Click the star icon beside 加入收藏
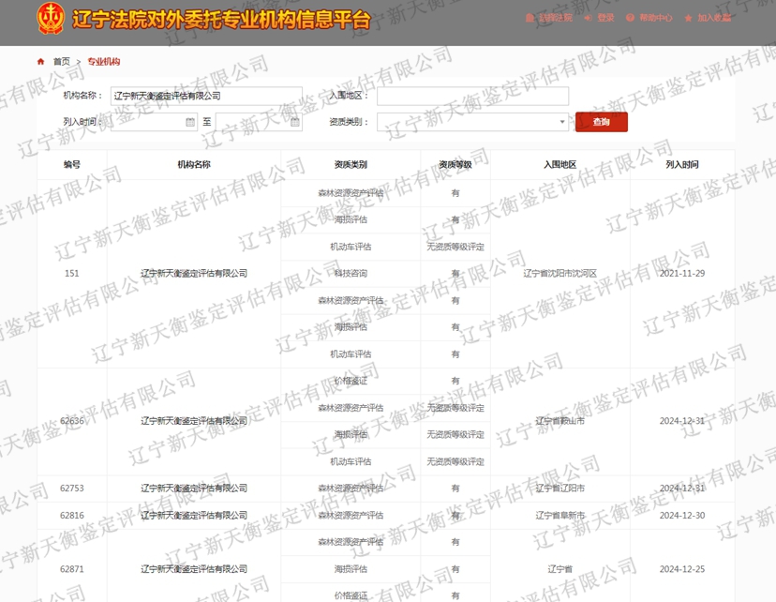The image size is (776, 602). 689,16
